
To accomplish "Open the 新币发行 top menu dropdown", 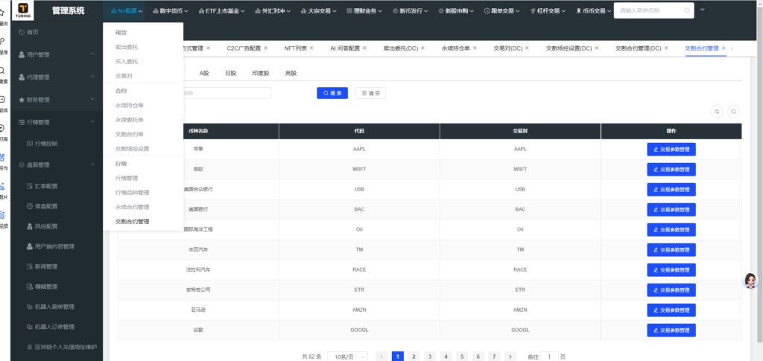I will pyautogui.click(x=411, y=10).
